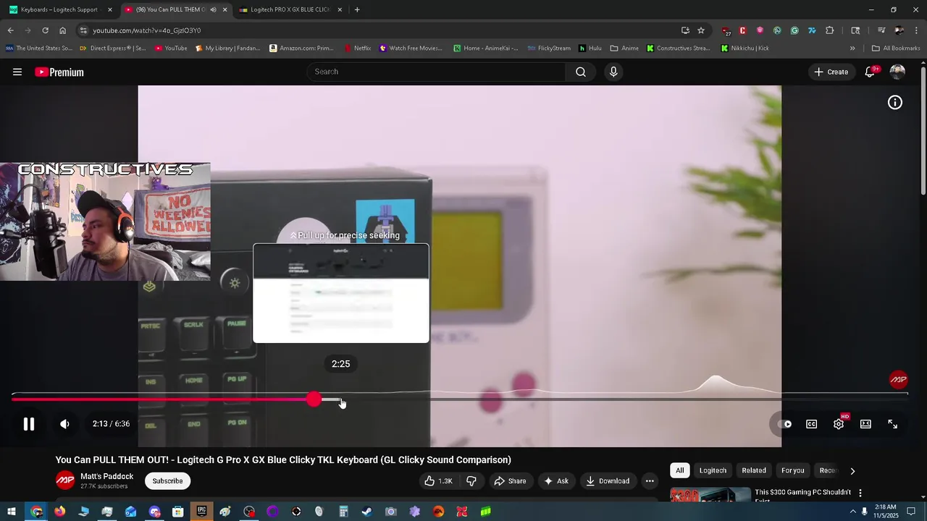Open Matt's Paddock channel name
Screen dimensions: 927x521
[x=106, y=476]
